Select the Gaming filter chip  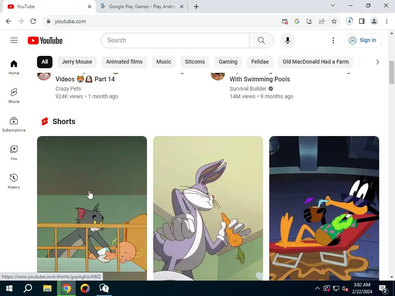pos(228,62)
